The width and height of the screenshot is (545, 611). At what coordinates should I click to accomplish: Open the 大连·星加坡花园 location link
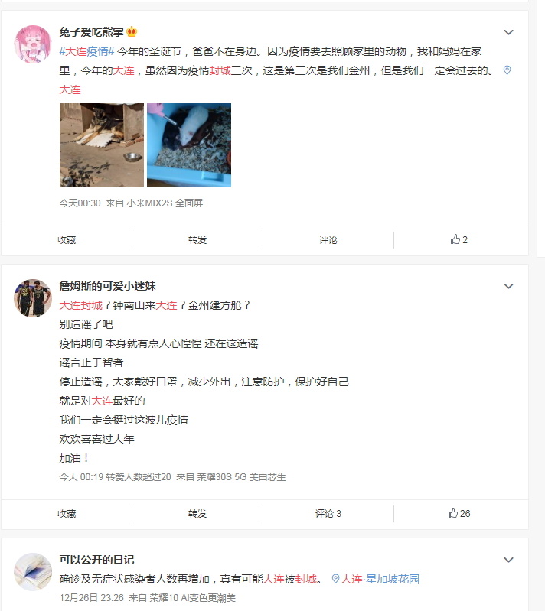[380, 579]
